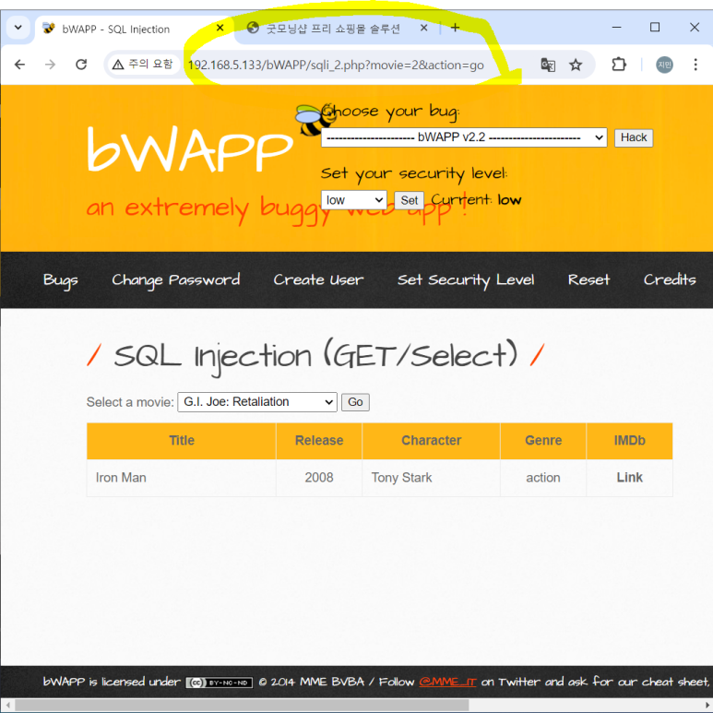Click the browser forward arrow

pyautogui.click(x=50, y=65)
